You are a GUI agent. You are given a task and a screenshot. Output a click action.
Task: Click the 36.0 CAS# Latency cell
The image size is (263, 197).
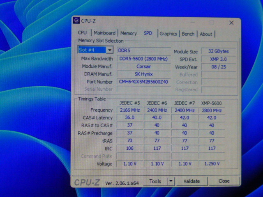(x=130, y=118)
